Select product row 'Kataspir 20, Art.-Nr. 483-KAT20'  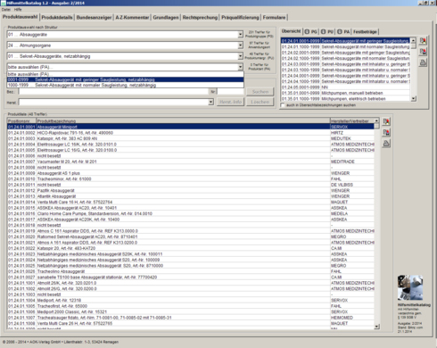coord(191,248)
